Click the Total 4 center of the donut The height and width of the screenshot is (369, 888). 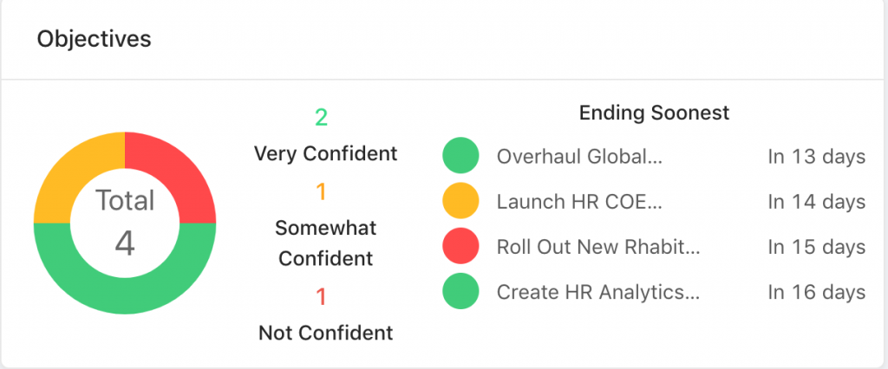click(125, 223)
